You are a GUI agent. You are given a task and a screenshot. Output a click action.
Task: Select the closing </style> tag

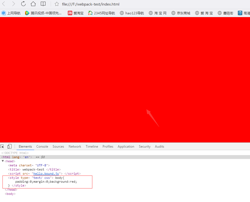click(x=19, y=185)
